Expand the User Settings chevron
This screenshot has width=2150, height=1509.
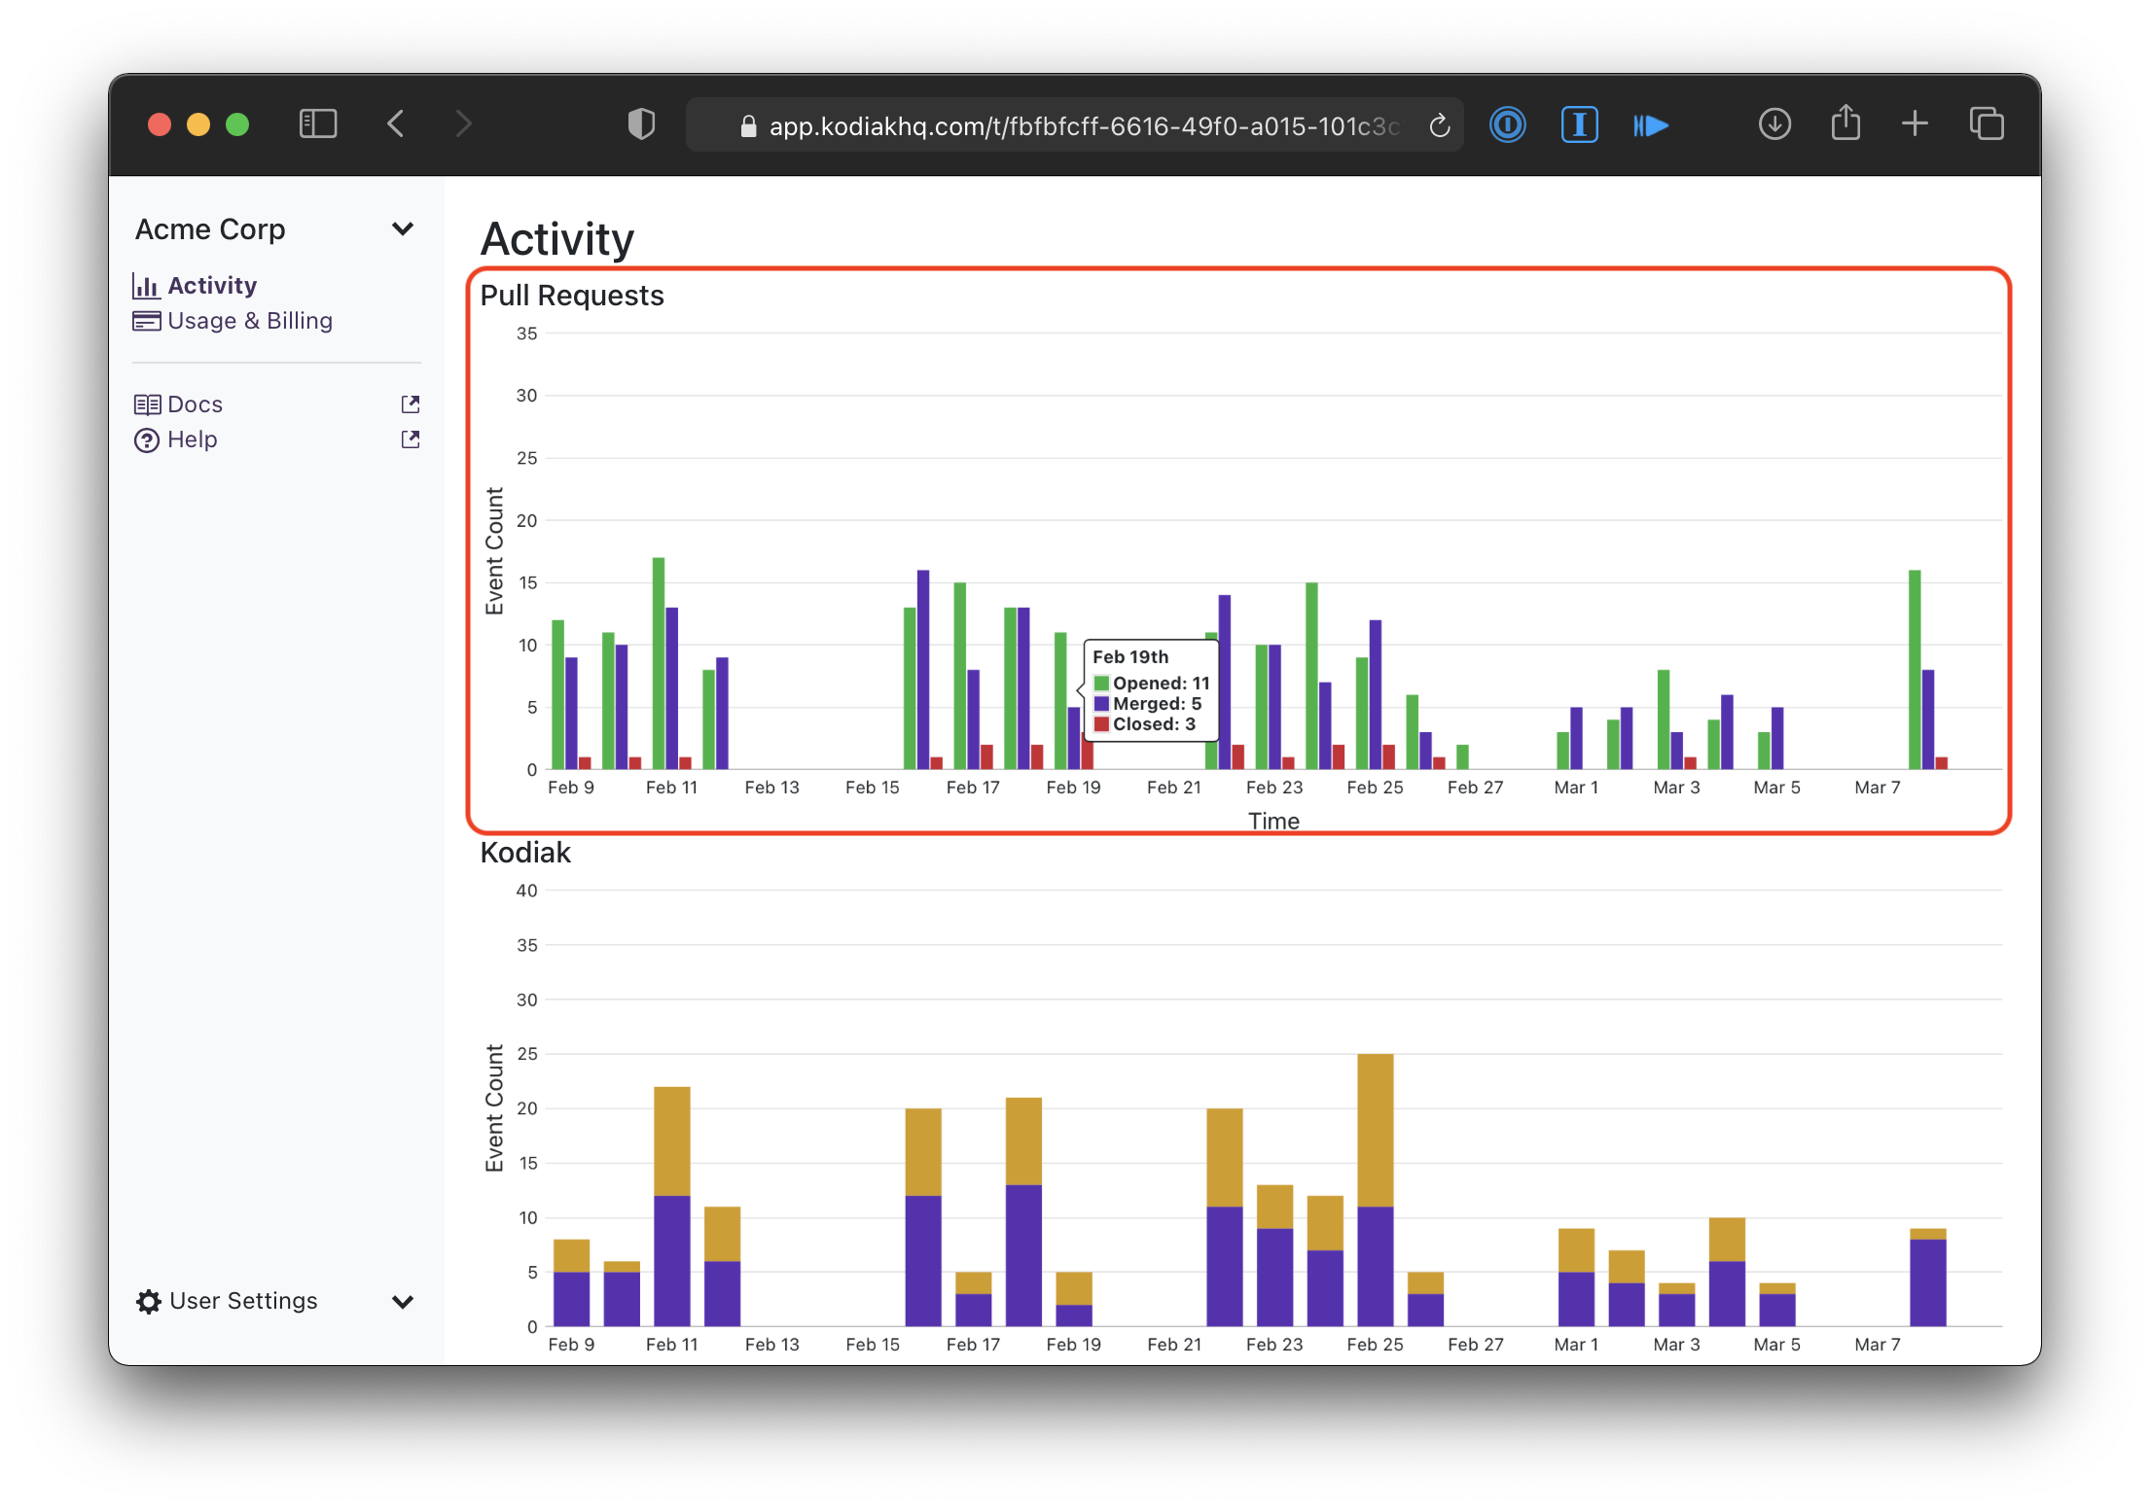(x=402, y=1302)
